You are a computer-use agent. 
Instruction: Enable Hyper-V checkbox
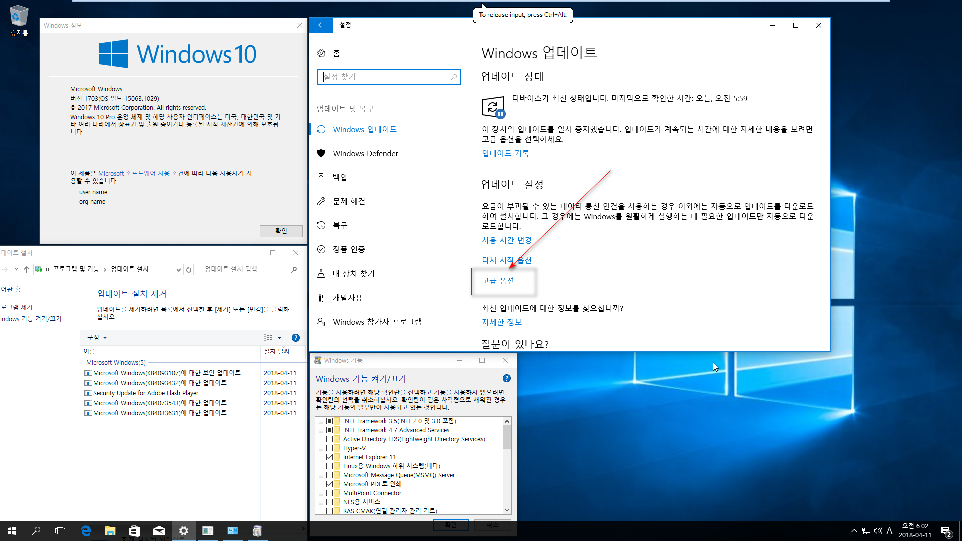click(x=329, y=448)
